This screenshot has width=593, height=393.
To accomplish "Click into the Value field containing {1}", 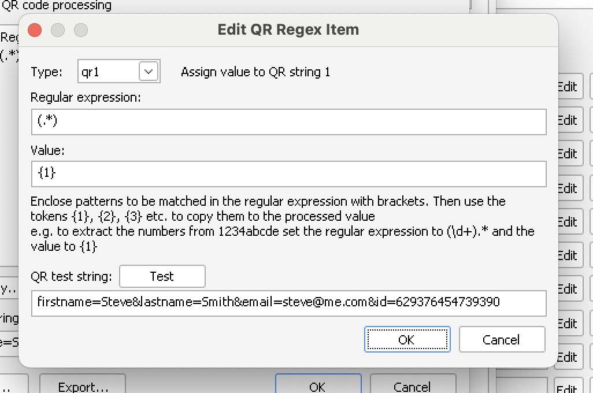I will tap(289, 173).
